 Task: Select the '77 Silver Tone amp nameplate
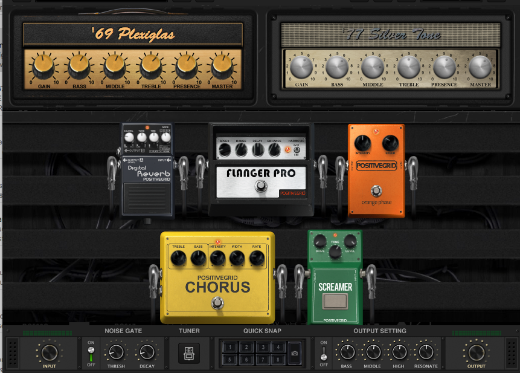click(391, 34)
